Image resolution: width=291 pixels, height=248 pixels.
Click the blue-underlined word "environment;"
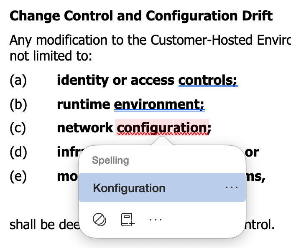159,104
